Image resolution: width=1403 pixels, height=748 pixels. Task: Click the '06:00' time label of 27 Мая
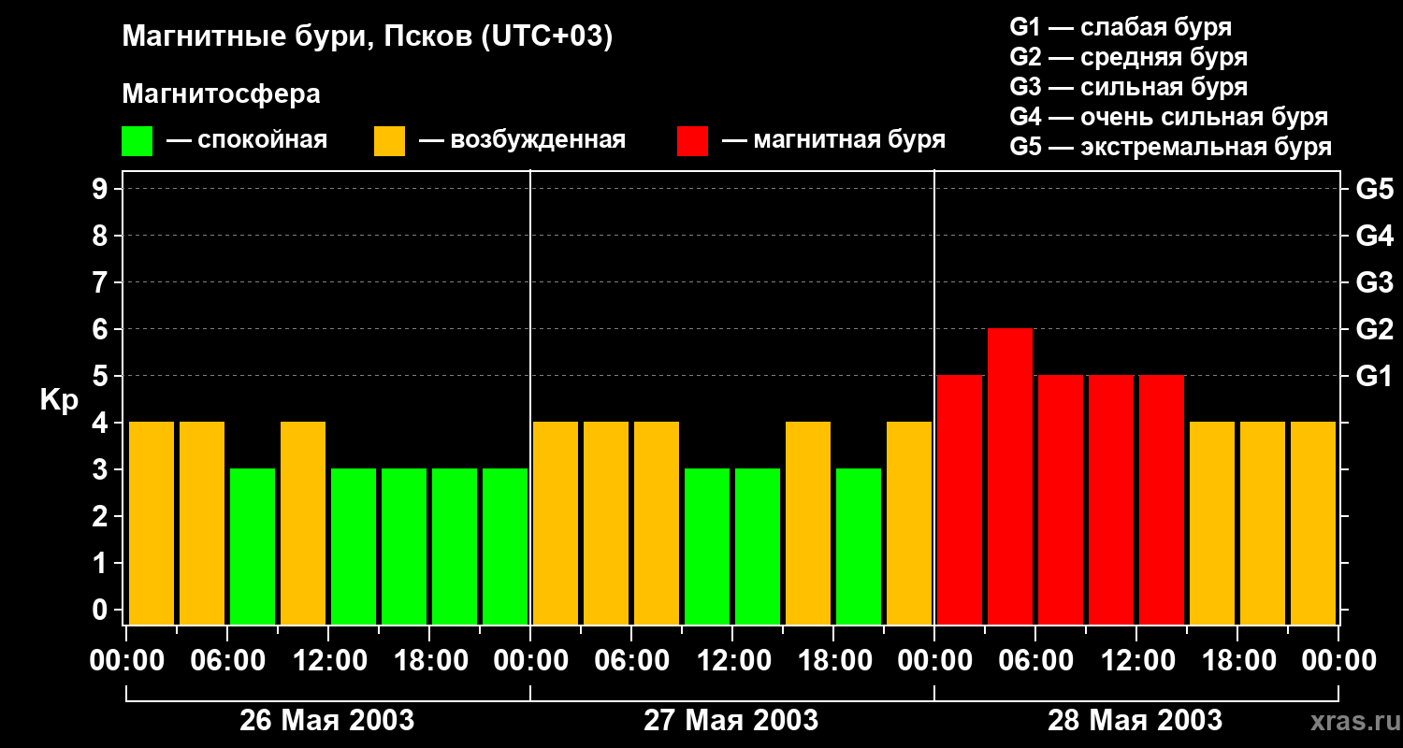click(631, 661)
